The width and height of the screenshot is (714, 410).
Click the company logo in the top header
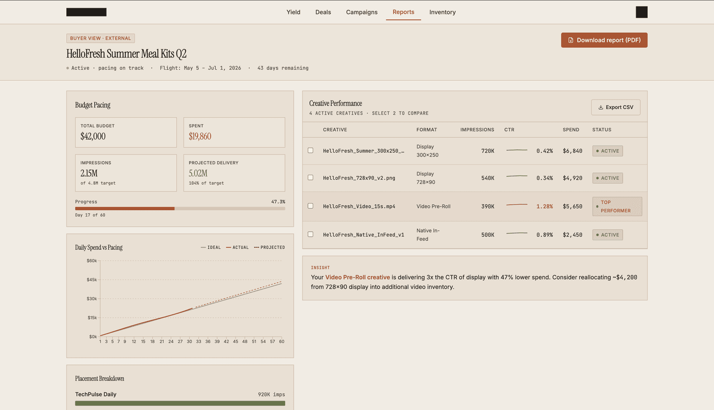[x=86, y=11]
